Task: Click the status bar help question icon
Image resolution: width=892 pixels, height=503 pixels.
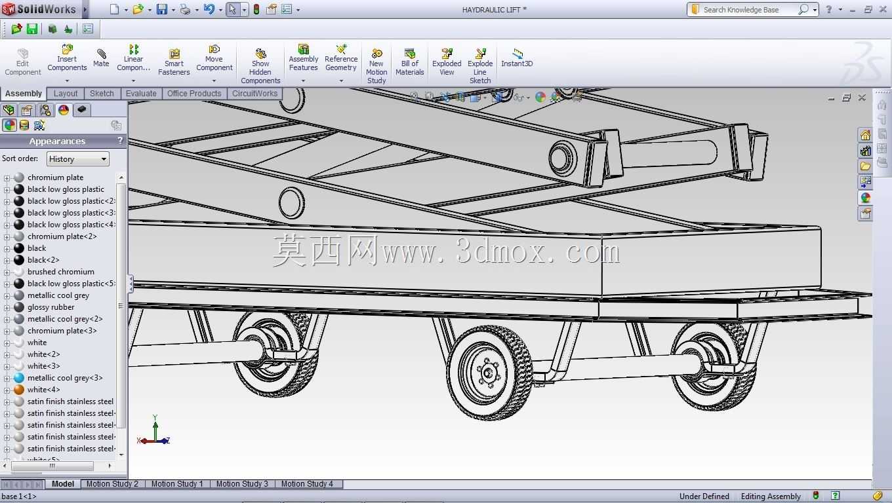Action: coord(835,496)
